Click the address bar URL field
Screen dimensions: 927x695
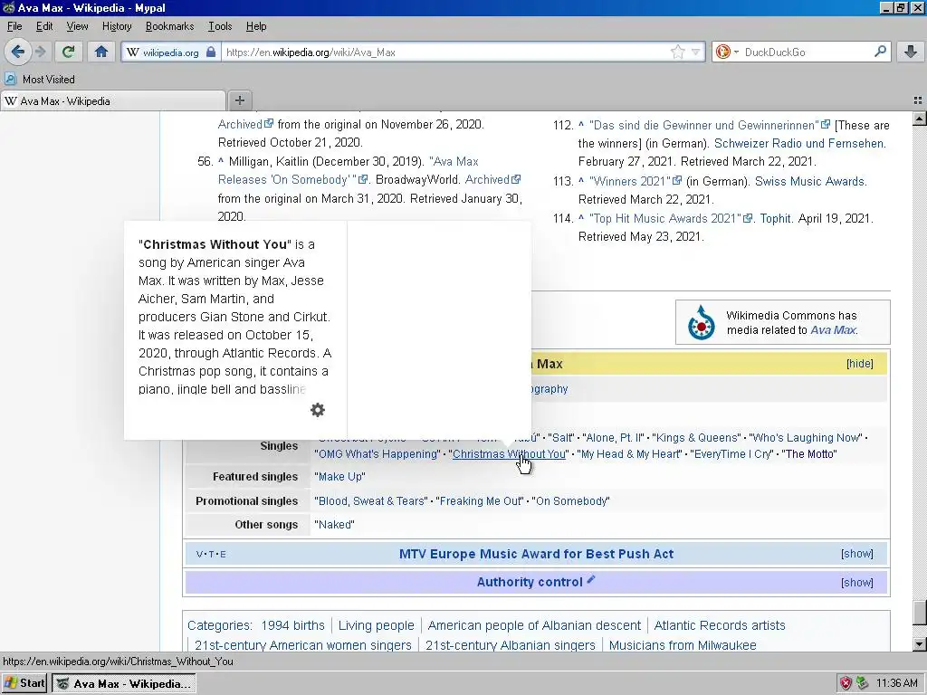click(x=446, y=52)
